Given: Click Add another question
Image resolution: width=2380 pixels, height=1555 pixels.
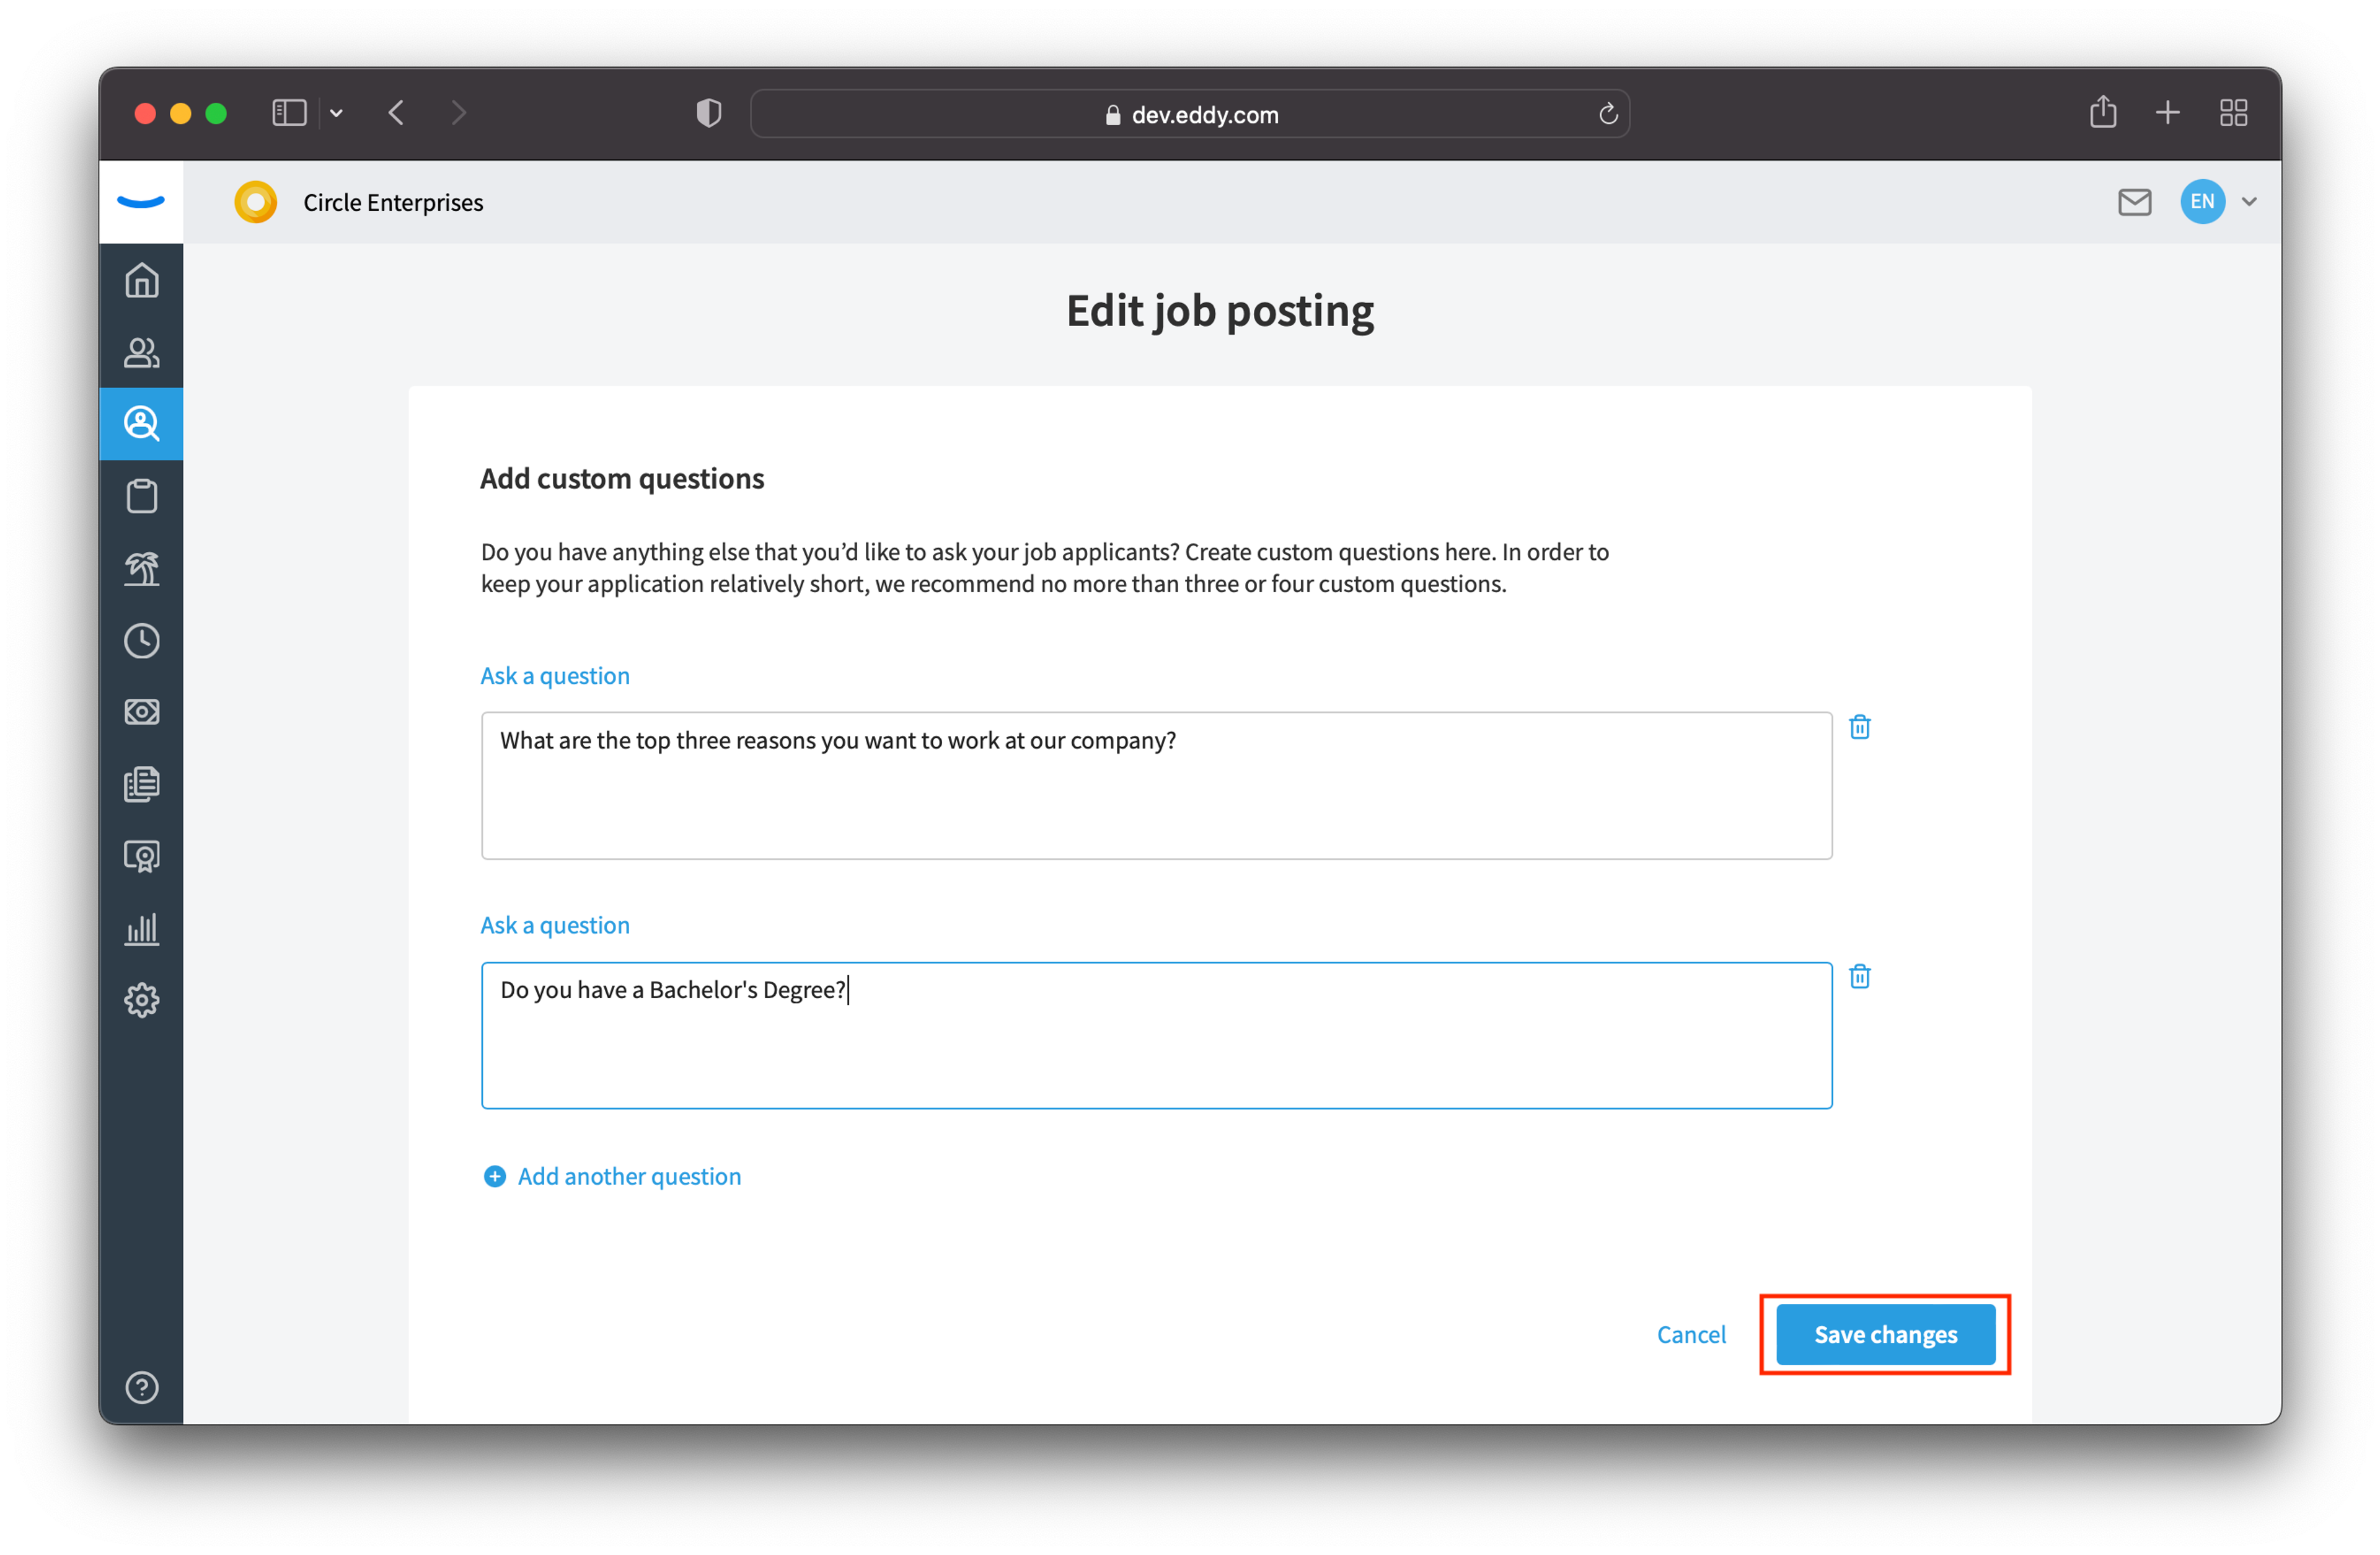Looking at the screenshot, I should pos(612,1176).
